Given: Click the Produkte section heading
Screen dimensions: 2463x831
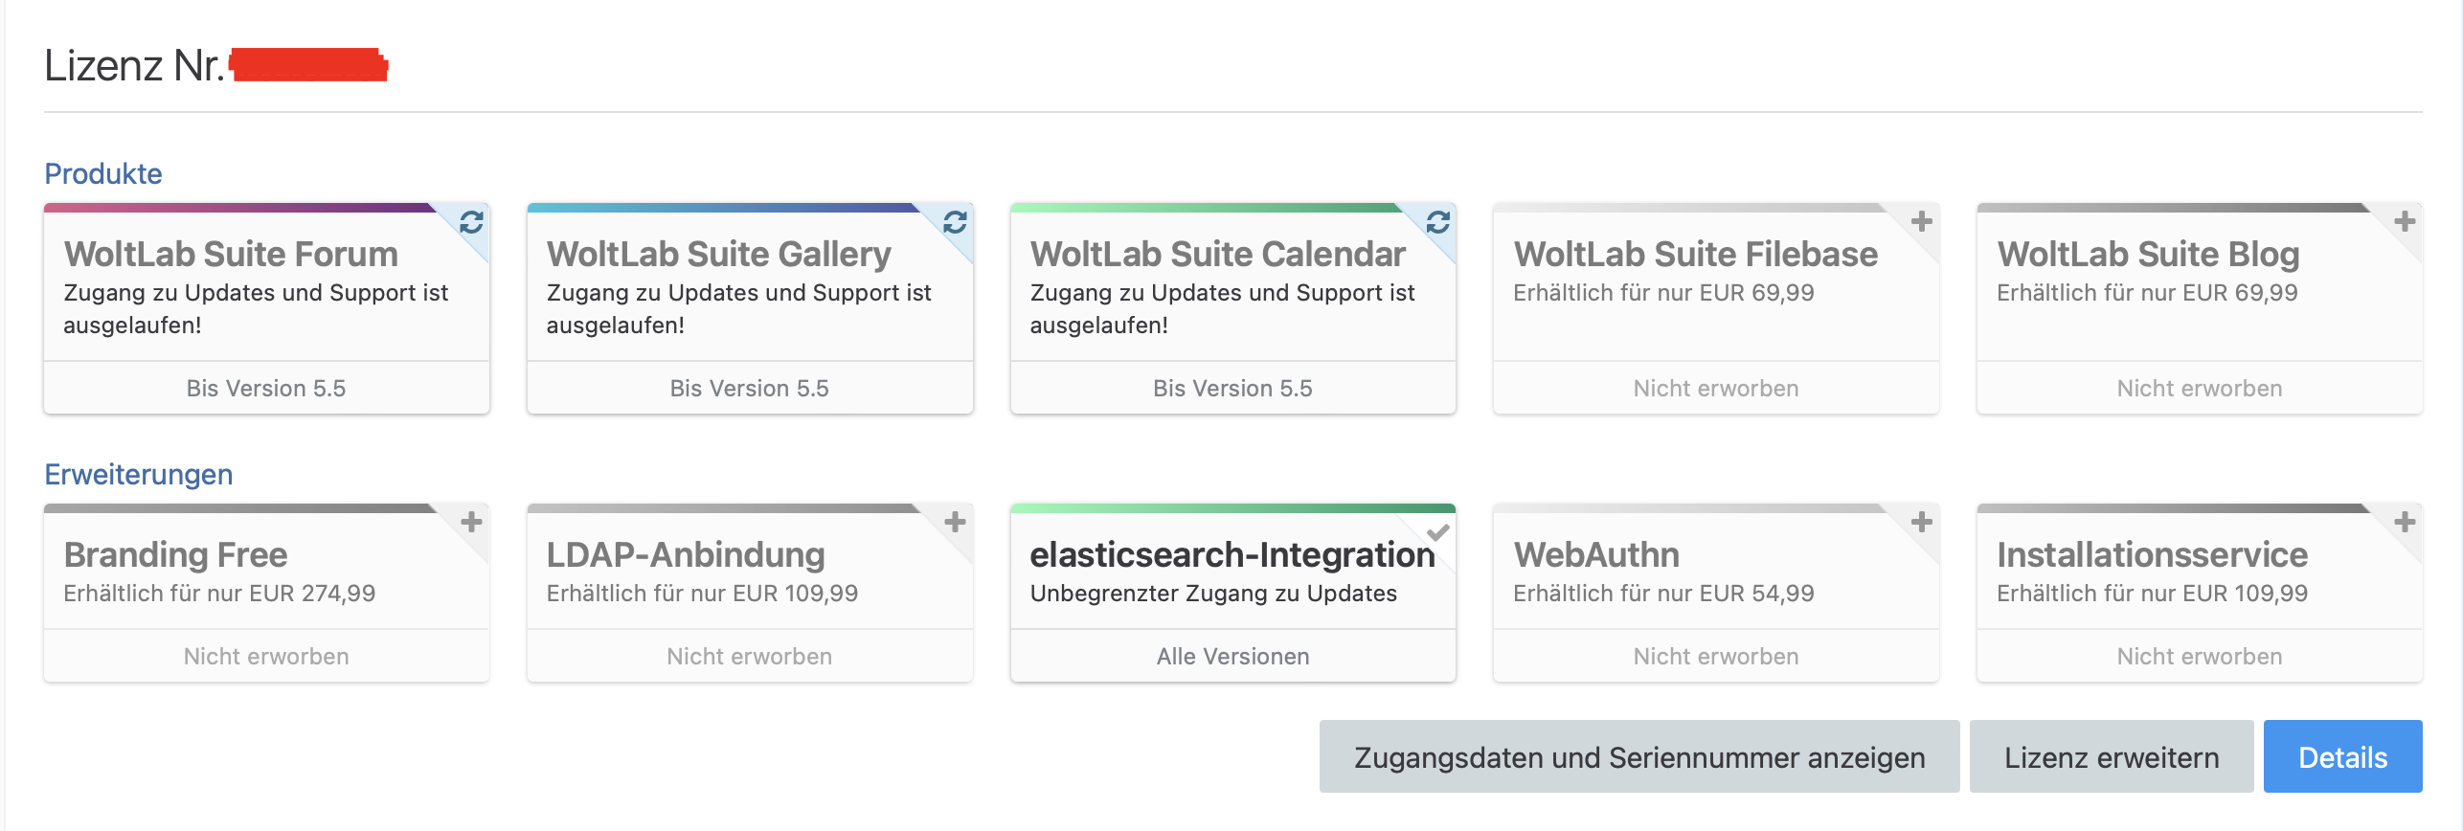Looking at the screenshot, I should (x=103, y=174).
